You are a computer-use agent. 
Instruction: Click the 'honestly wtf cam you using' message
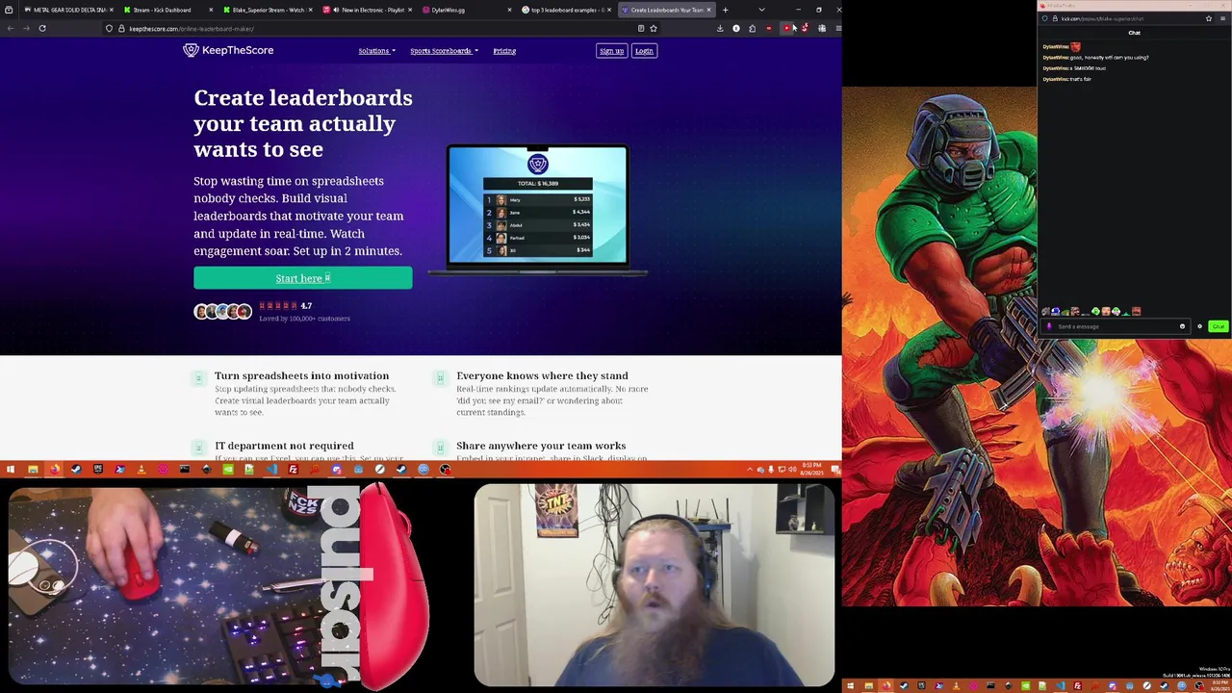(x=1109, y=57)
